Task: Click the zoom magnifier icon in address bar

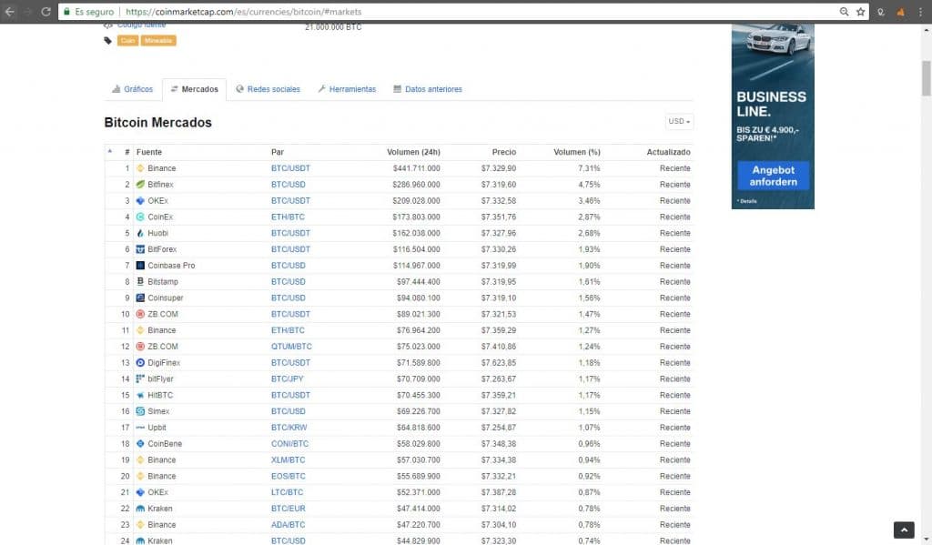Action: click(x=844, y=11)
